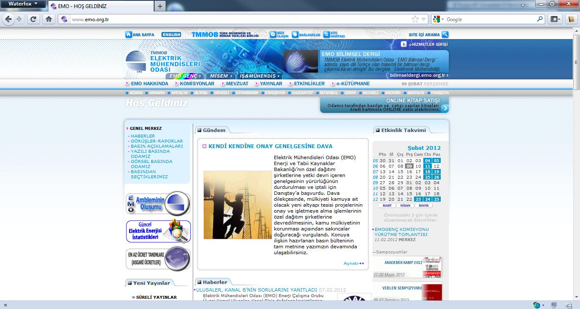Open HABERLER in Genel Merkez menu
The width and height of the screenshot is (580, 309).
tap(143, 136)
